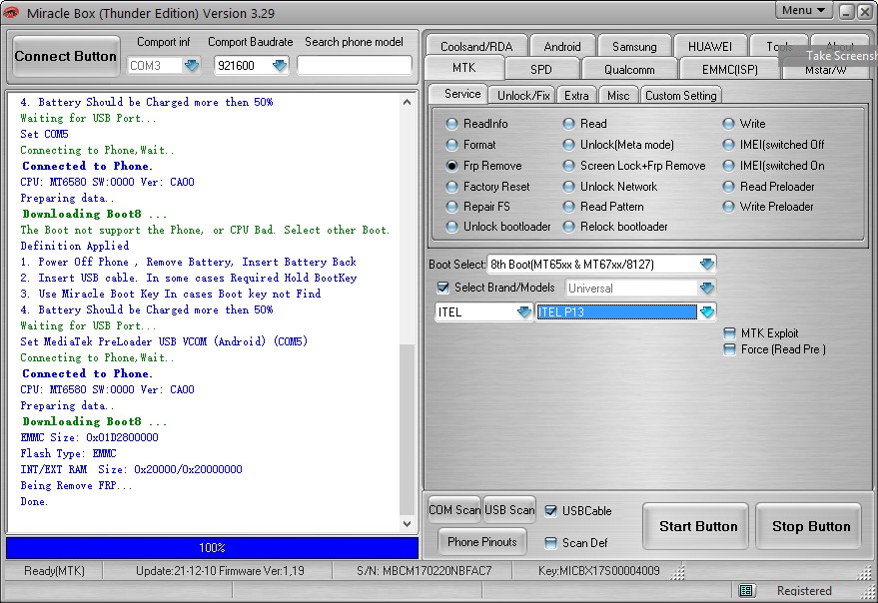The image size is (878, 603).
Task: Open the ITEL brand dropdown arrow
Action: coord(524,311)
